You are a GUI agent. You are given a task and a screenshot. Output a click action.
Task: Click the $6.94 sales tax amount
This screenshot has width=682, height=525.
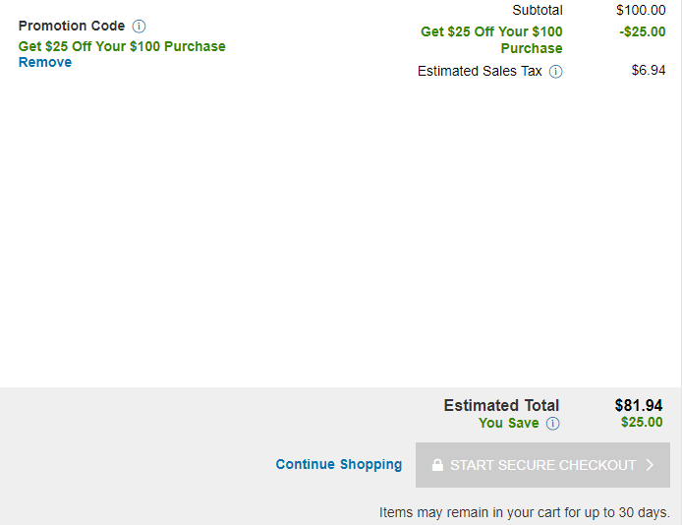click(x=649, y=70)
